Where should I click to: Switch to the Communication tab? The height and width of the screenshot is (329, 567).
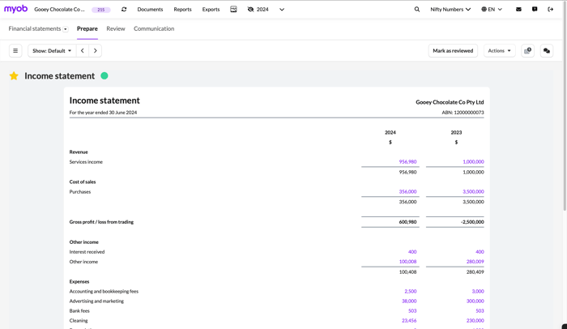(154, 28)
